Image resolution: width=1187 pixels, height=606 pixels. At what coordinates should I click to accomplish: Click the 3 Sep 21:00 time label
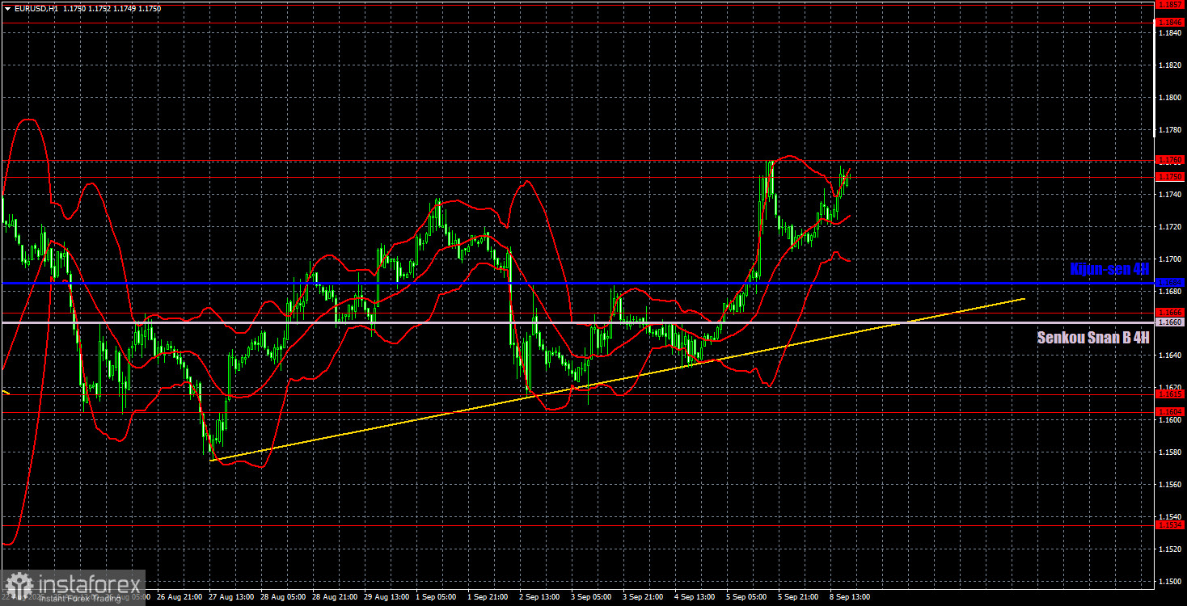click(644, 597)
